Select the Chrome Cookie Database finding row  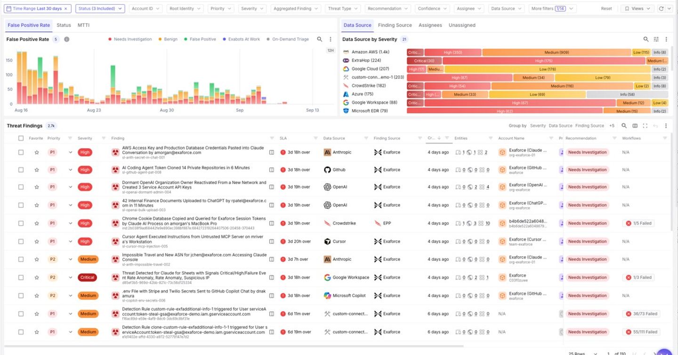point(21,223)
